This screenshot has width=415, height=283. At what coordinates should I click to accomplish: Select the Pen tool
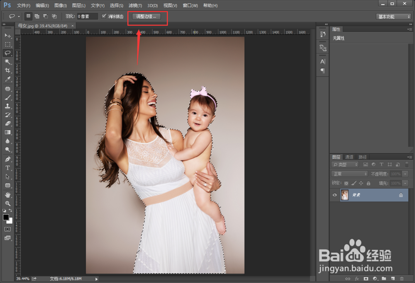[x=7, y=160]
